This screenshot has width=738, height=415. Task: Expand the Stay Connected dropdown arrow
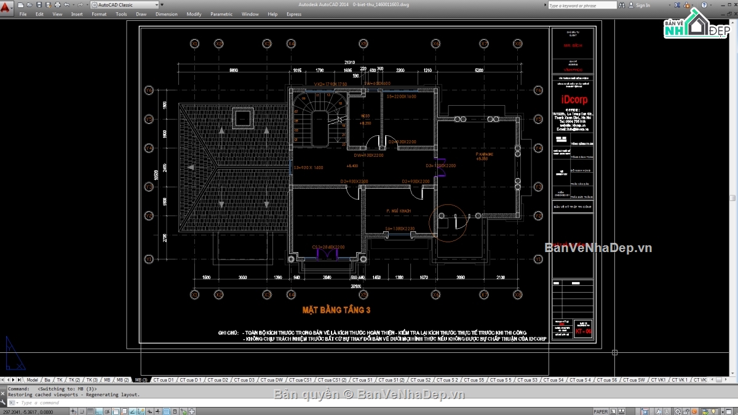tap(692, 5)
